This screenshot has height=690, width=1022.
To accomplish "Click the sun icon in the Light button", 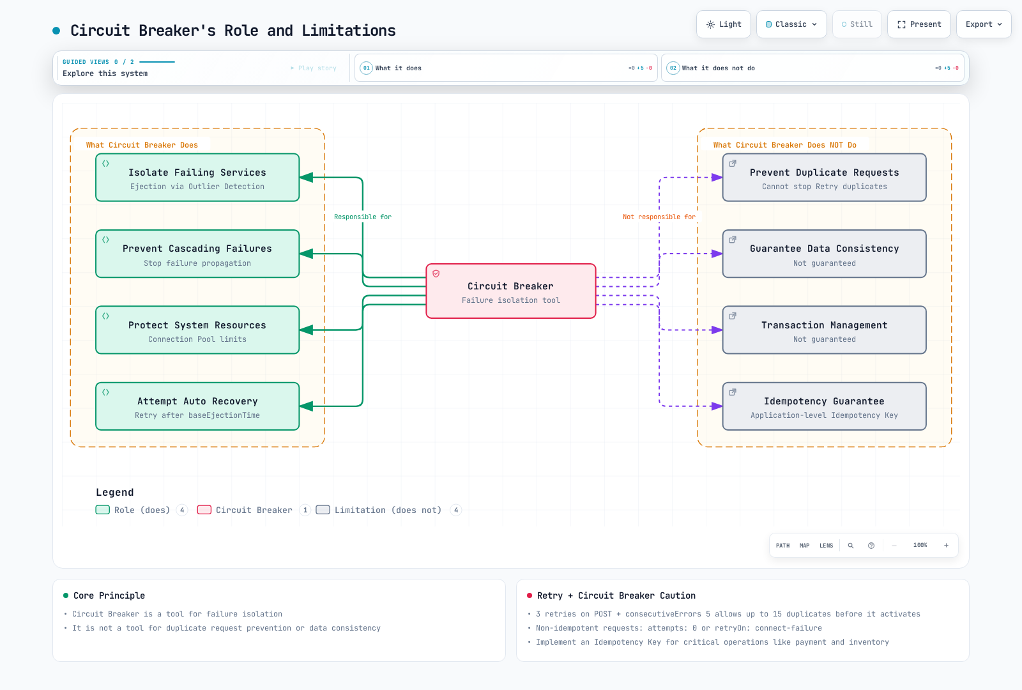I will 710,24.
